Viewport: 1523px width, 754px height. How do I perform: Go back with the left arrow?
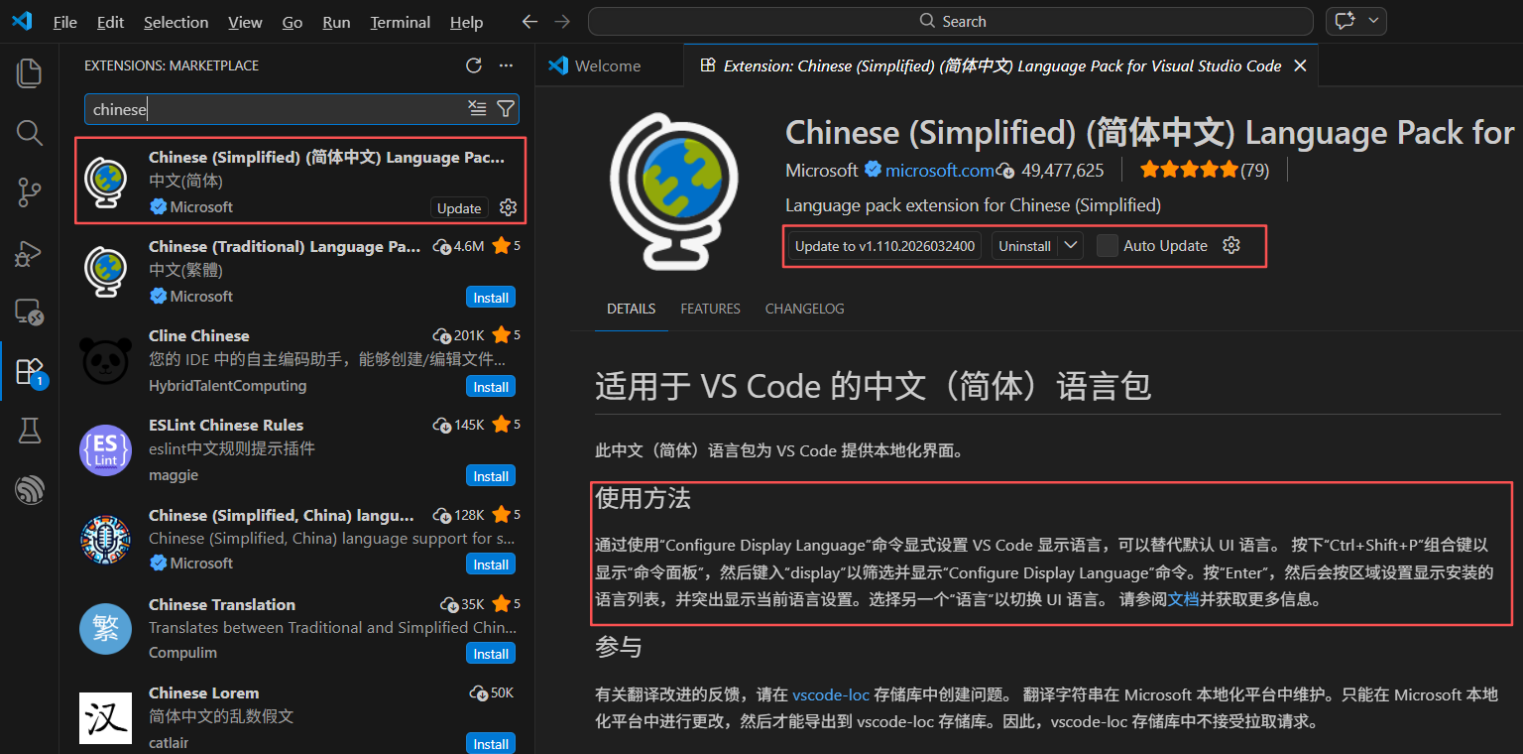(530, 22)
